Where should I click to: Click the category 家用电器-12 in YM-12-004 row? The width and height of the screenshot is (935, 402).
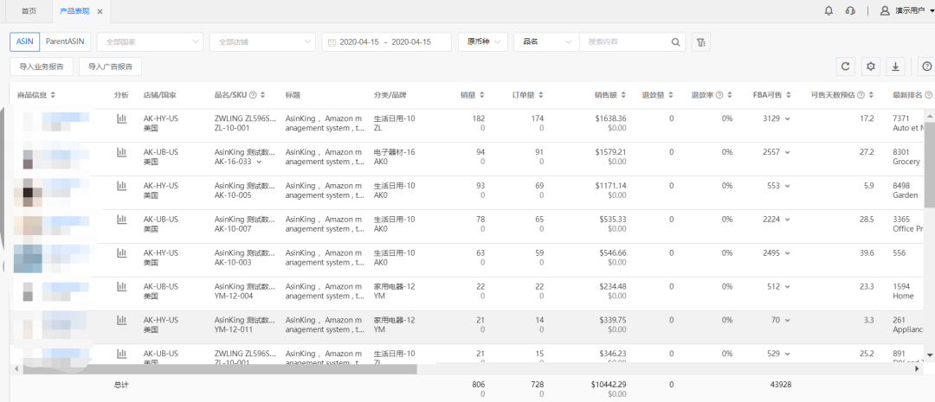394,286
